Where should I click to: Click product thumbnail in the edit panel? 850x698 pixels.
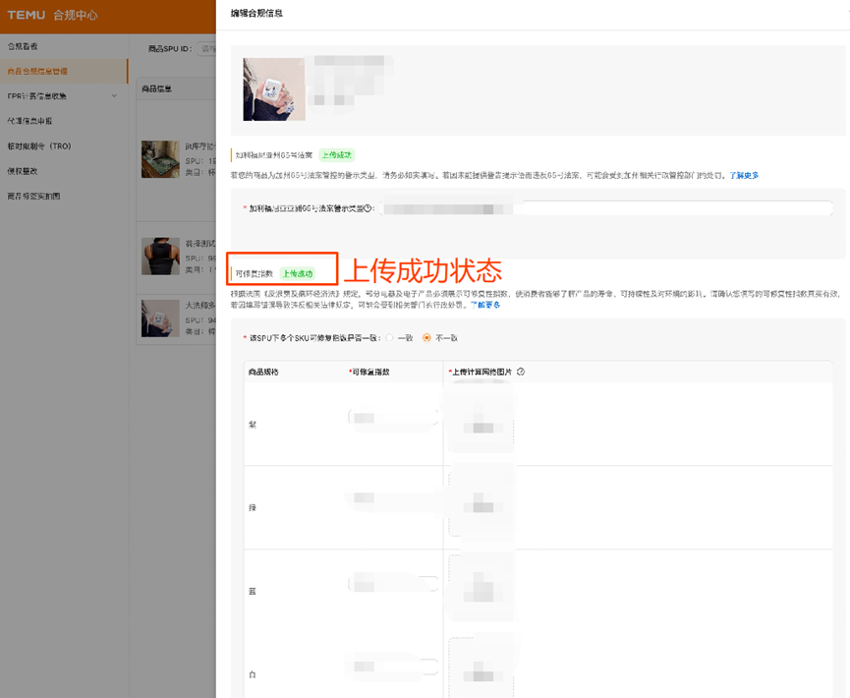point(274,89)
